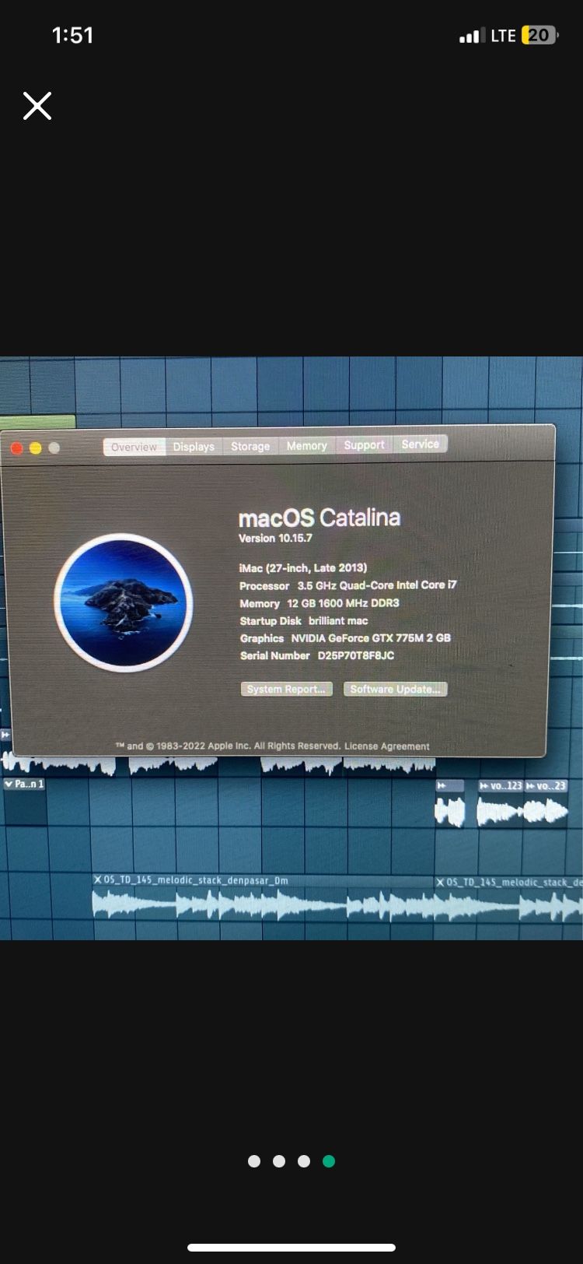Select the last (fourth) page indicator dot
This screenshot has width=583, height=1264.
point(329,1161)
